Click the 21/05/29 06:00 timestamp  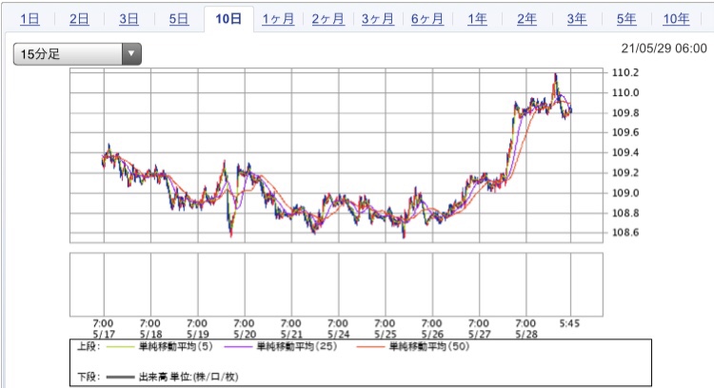[664, 48]
